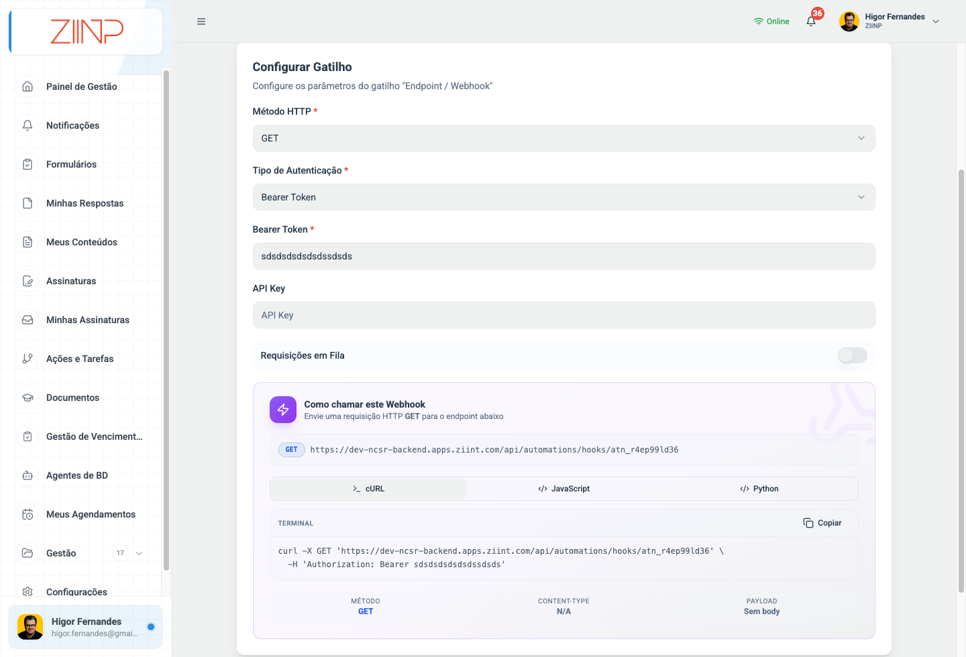Click the Painel de Gestão home icon
The image size is (966, 657).
[28, 86]
